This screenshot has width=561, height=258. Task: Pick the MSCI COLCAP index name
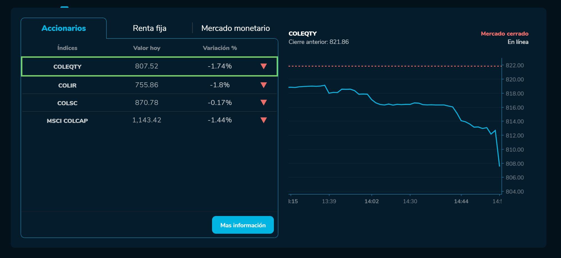pos(67,121)
